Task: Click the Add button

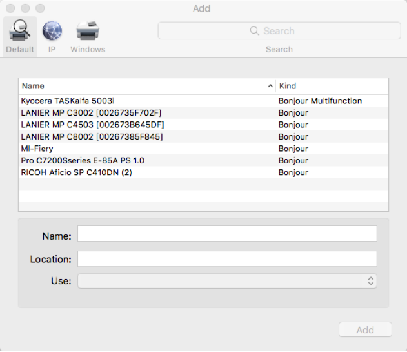Action: click(365, 329)
